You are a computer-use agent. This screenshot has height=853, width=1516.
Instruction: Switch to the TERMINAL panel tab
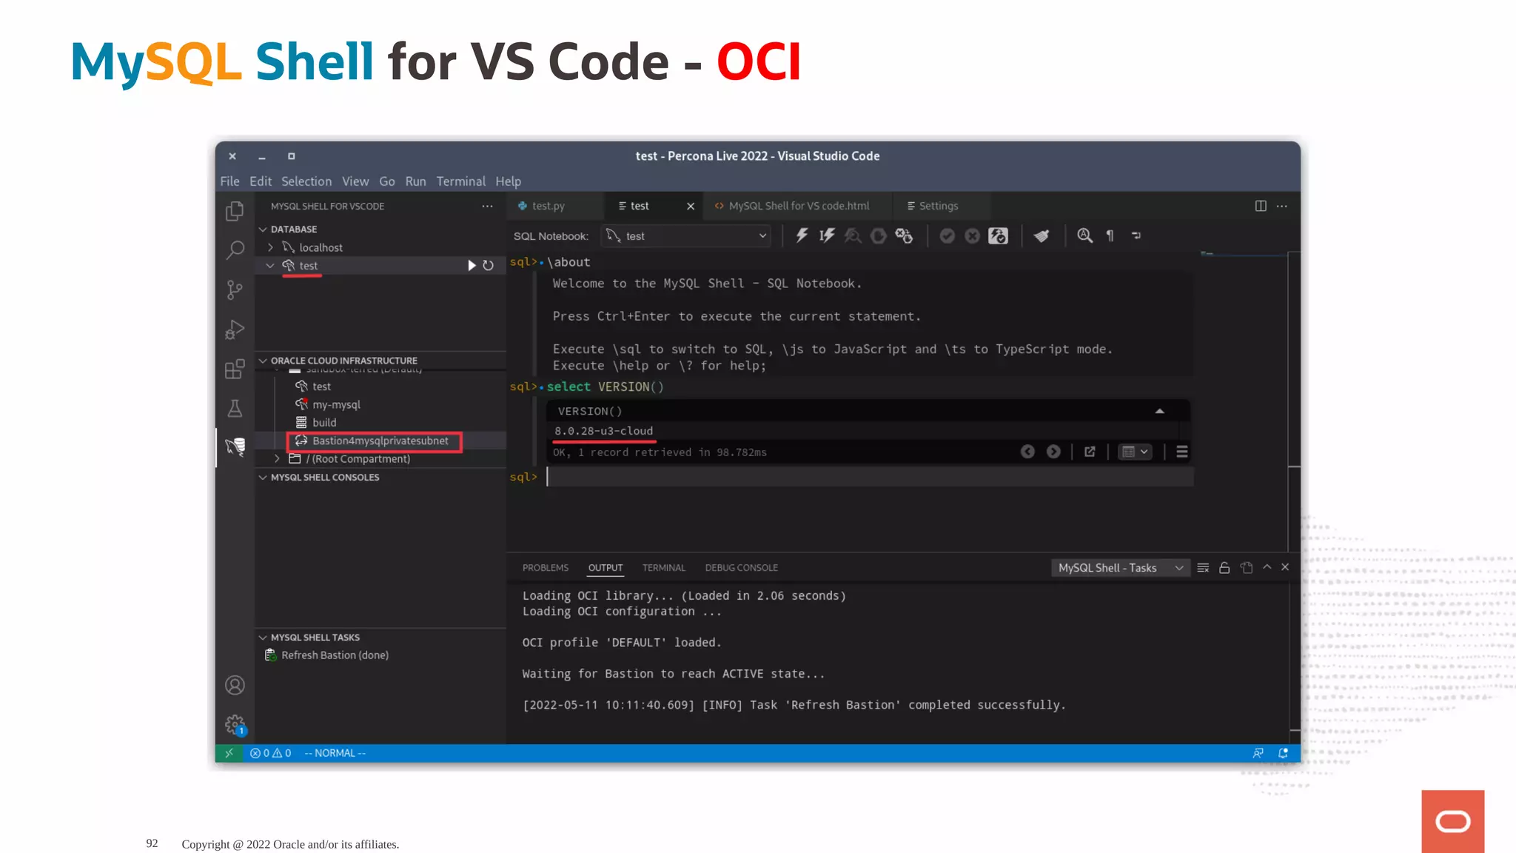pyautogui.click(x=663, y=568)
